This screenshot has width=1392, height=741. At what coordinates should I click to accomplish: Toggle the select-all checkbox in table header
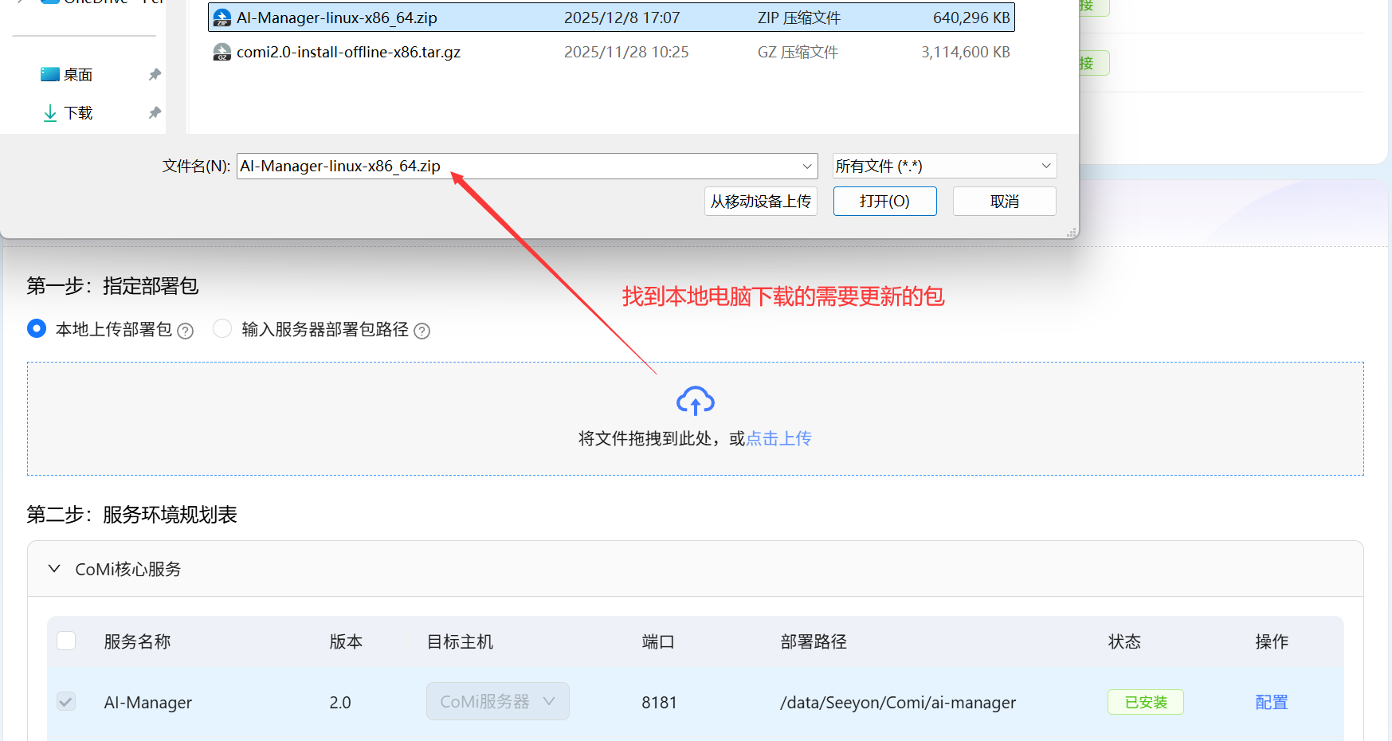pyautogui.click(x=66, y=641)
